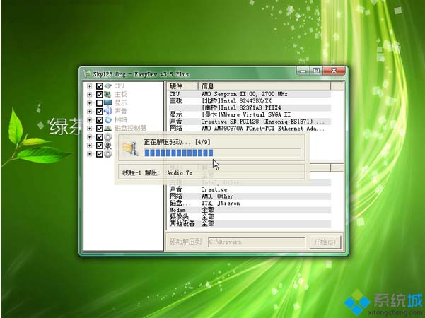The height and width of the screenshot is (318, 425).
Task: Maximize the EasyDrv window
Action: click(316, 71)
